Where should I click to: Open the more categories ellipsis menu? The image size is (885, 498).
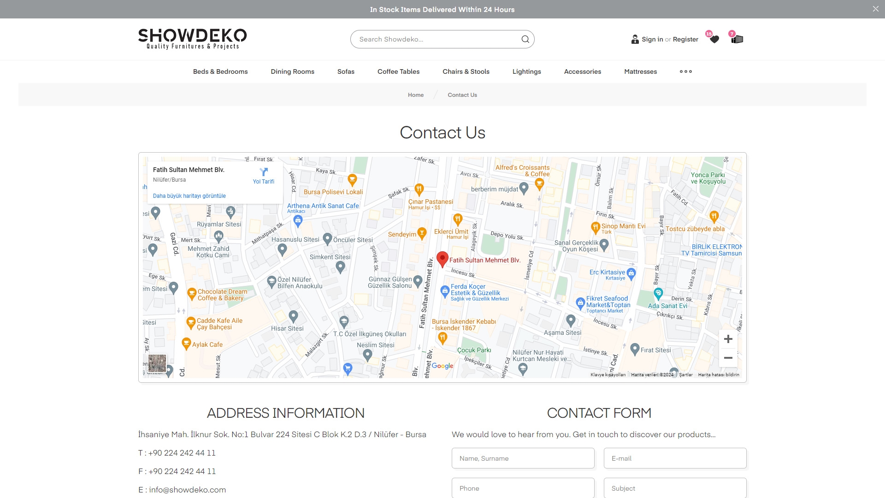tap(685, 71)
